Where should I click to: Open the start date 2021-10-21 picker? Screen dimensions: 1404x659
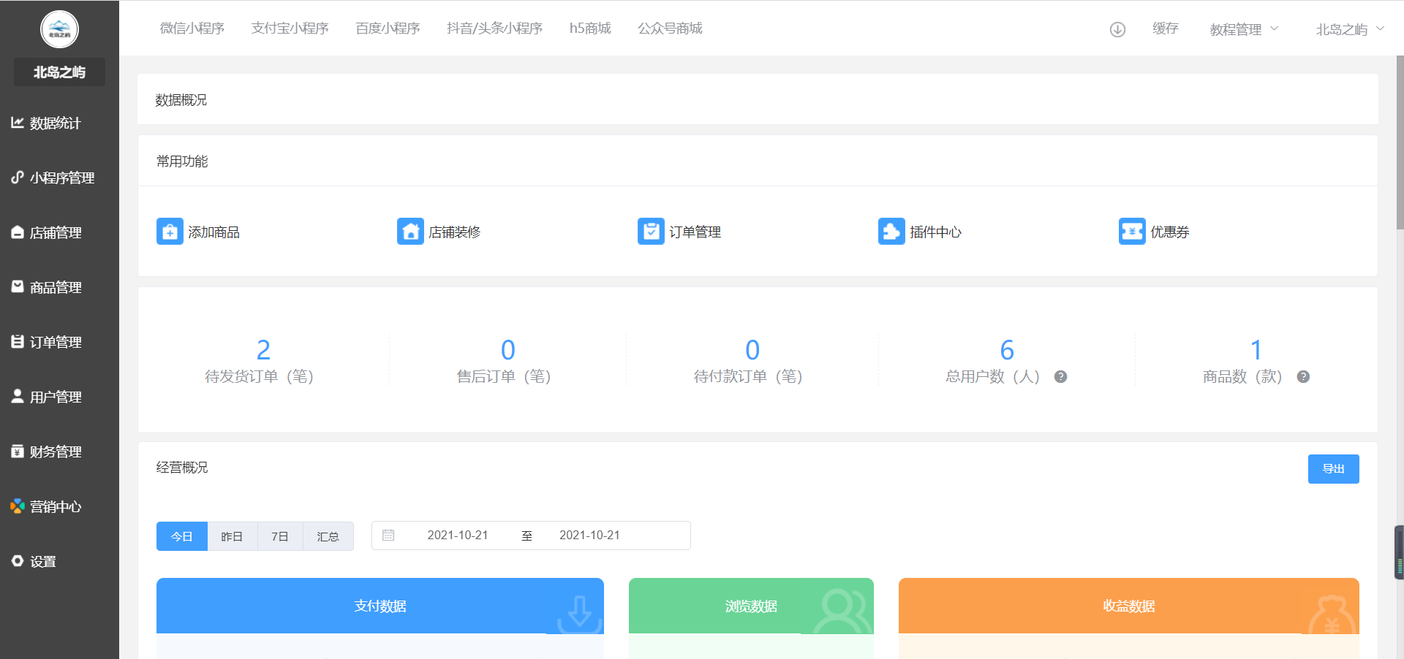pyautogui.click(x=458, y=535)
